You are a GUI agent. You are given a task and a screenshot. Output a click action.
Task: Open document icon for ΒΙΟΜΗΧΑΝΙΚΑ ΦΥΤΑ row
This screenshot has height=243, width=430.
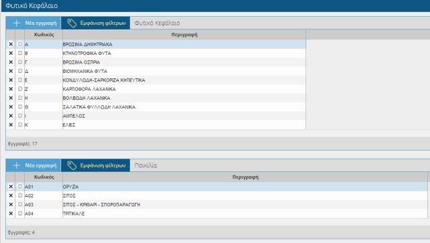tap(20, 70)
